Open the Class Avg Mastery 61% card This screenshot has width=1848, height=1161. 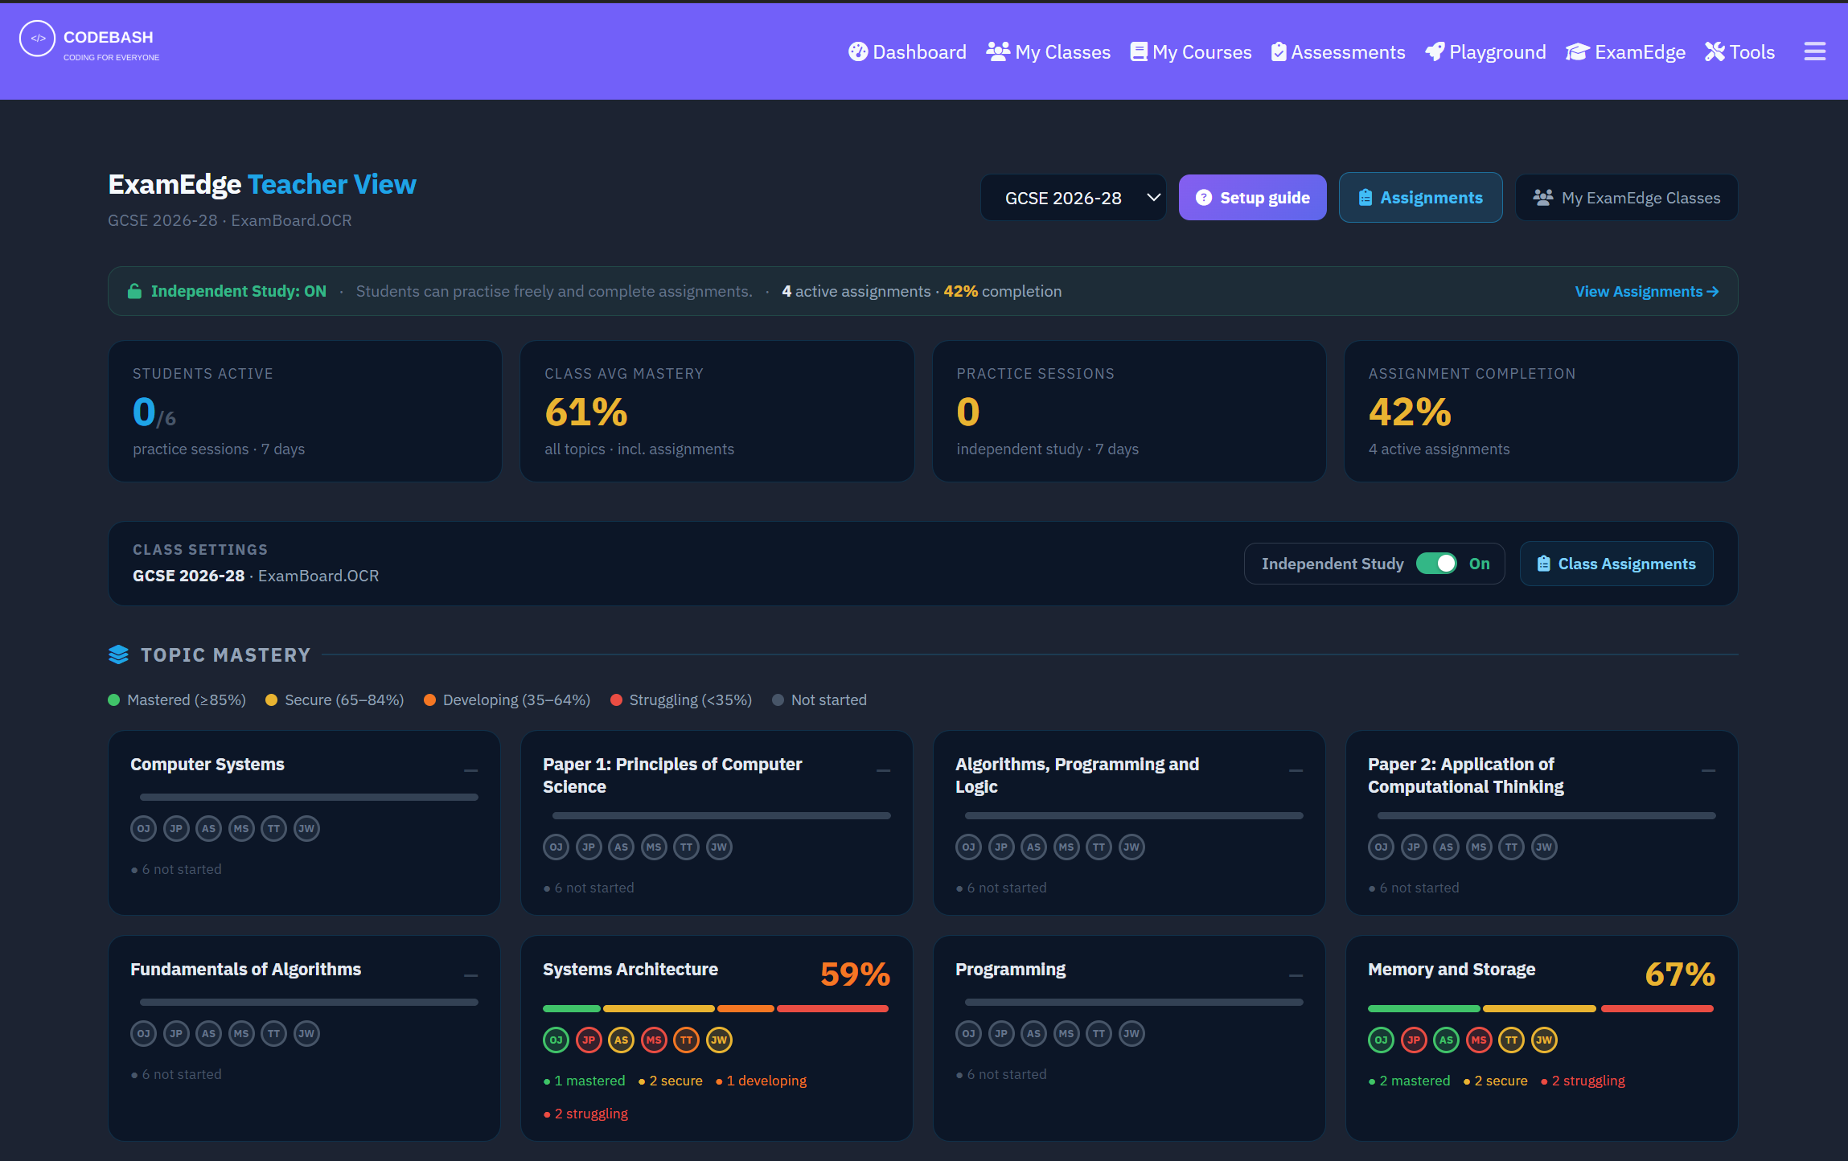pos(717,411)
